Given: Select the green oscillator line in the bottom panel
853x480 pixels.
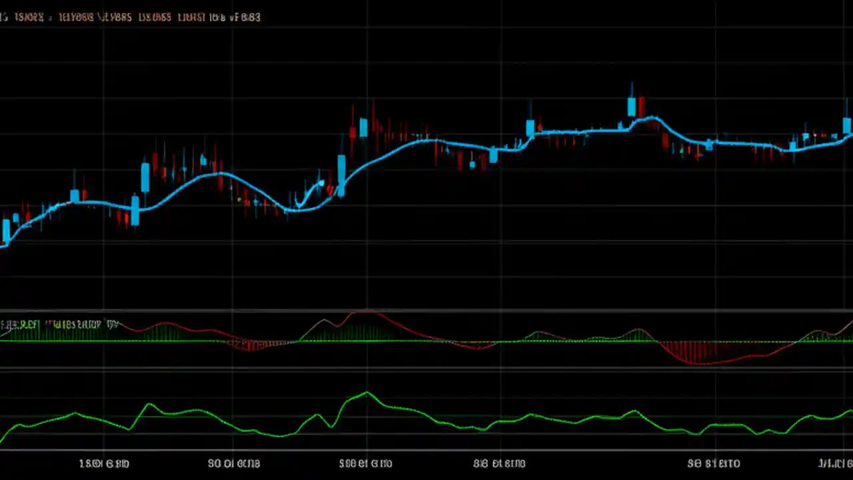Looking at the screenshot, I should click(365, 397).
